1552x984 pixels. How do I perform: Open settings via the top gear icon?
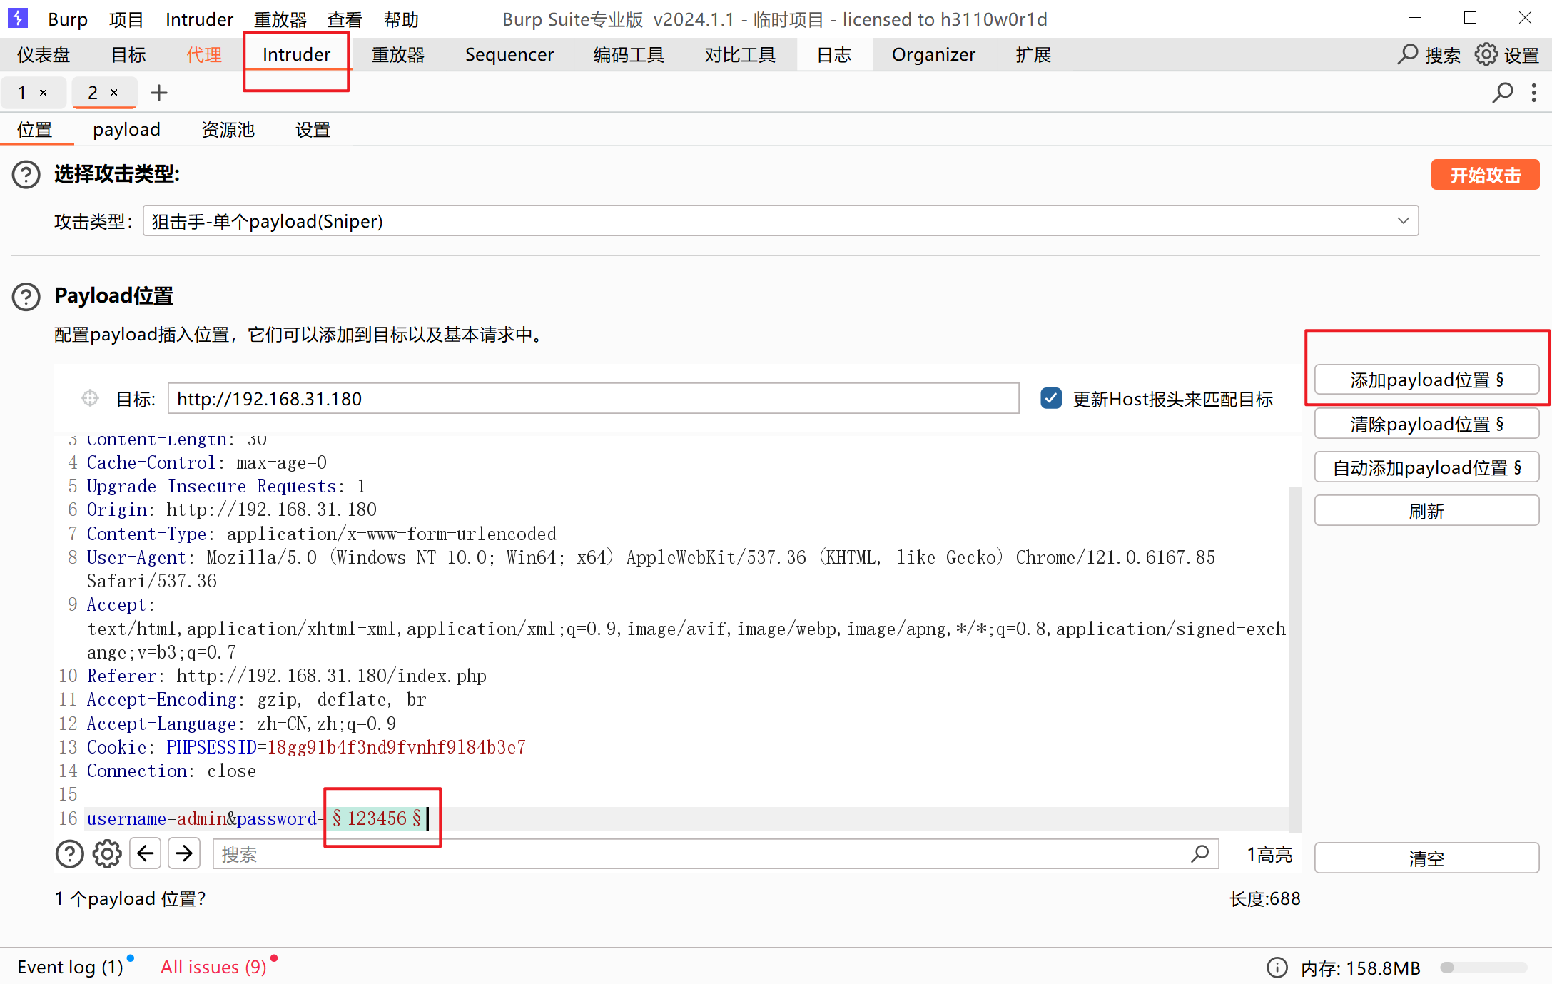1486,54
